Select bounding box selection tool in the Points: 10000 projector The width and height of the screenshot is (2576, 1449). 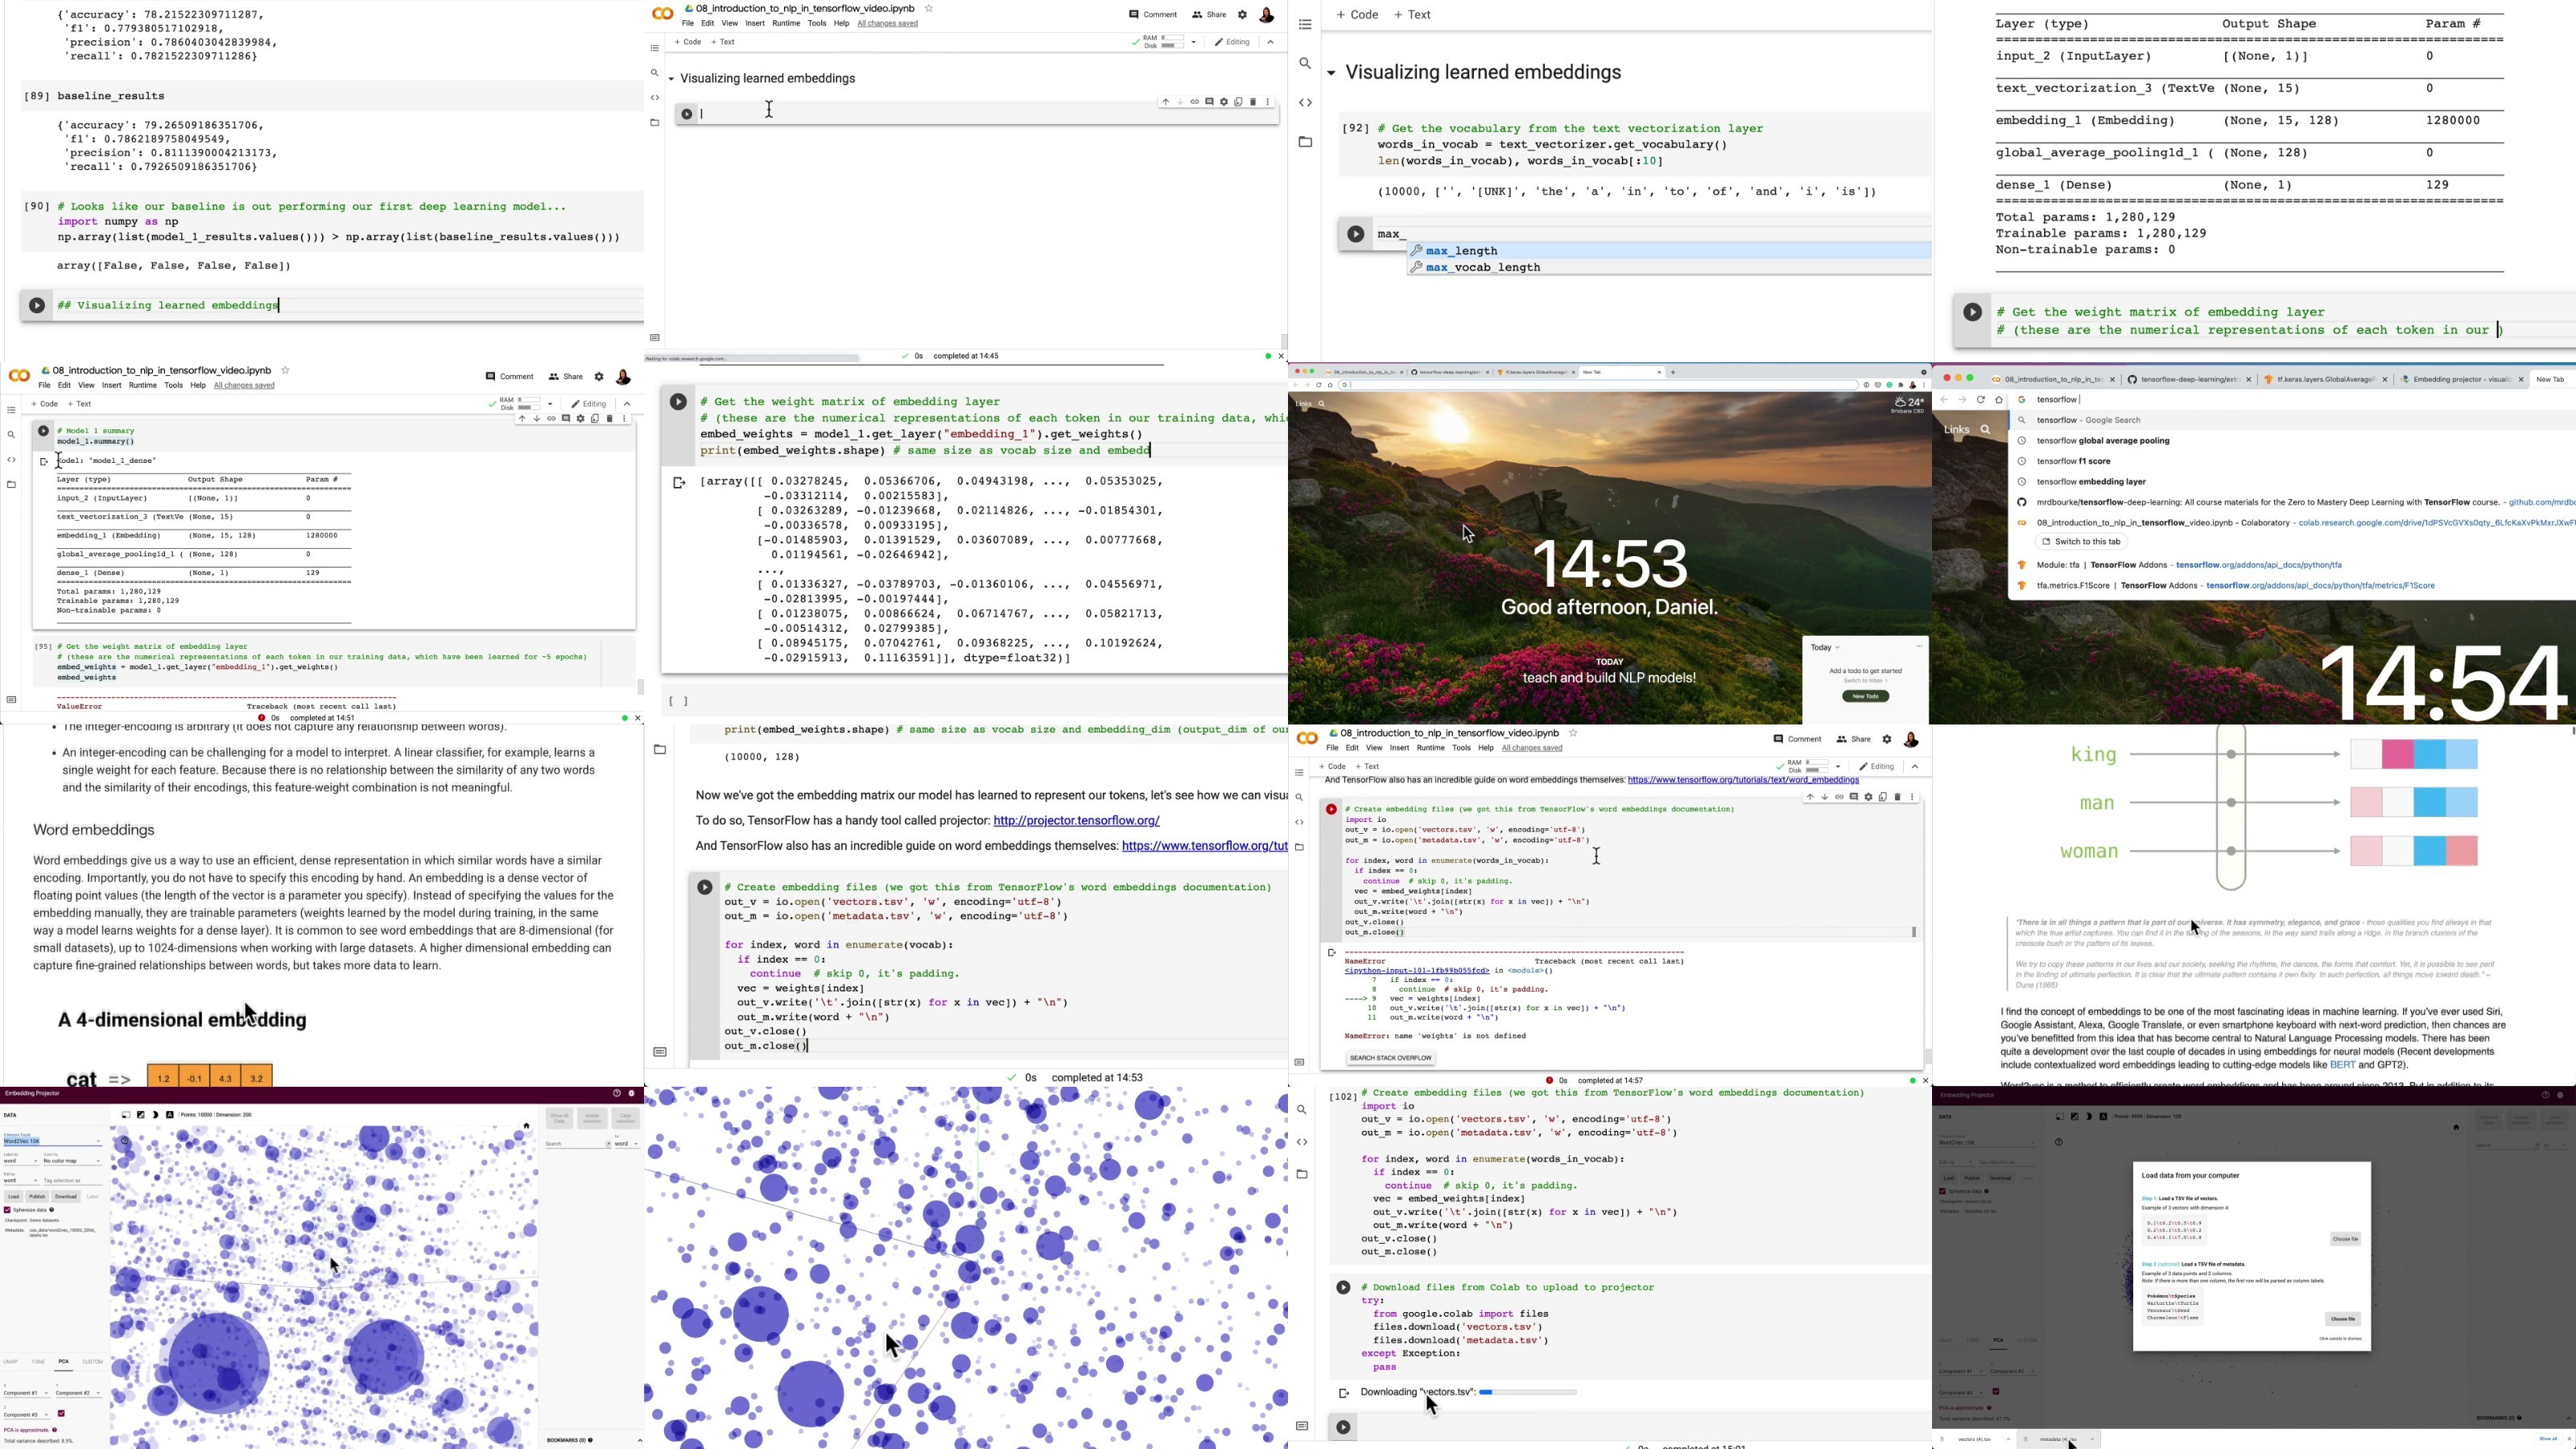tap(126, 1115)
